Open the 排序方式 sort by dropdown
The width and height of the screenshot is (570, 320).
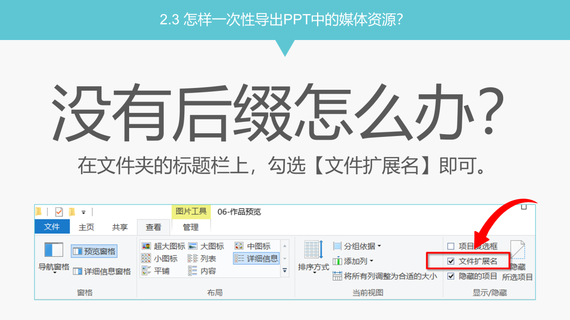pyautogui.click(x=313, y=257)
